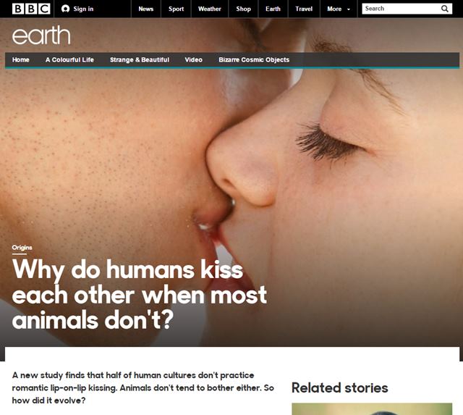Image resolution: width=463 pixels, height=415 pixels.
Task: Open Shop in top navigation
Action: pos(243,9)
